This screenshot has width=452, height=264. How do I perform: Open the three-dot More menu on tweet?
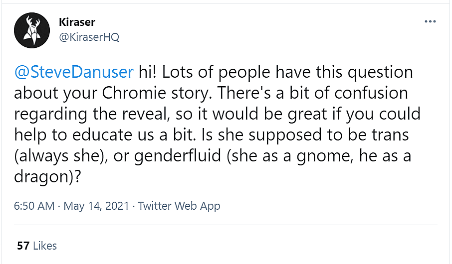(x=430, y=22)
